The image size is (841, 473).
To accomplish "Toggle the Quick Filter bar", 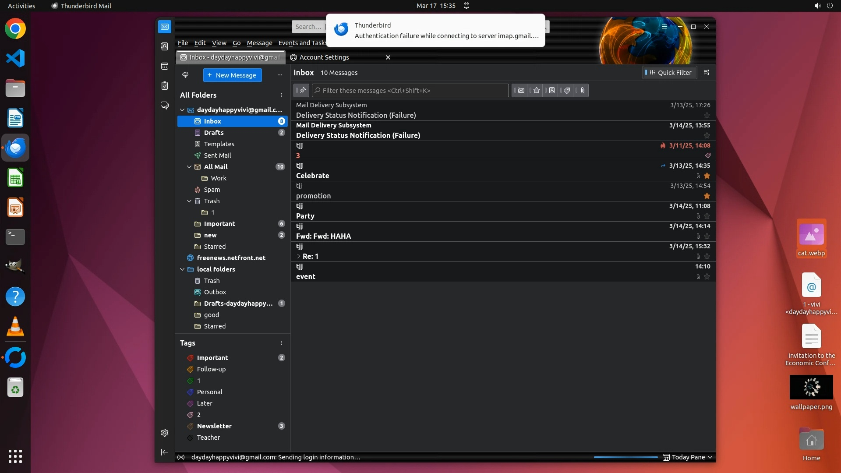I will (670, 73).
